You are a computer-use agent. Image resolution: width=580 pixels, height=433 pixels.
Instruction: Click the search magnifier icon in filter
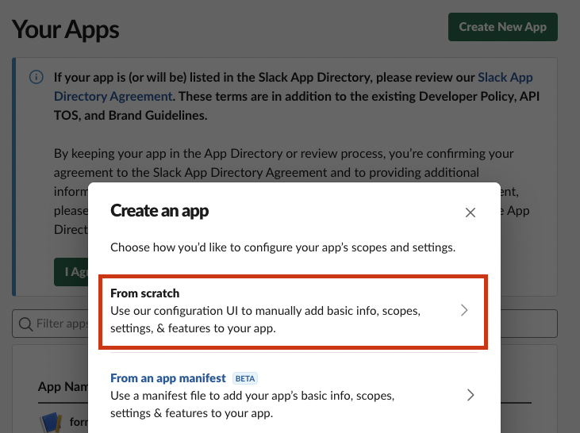pos(25,324)
